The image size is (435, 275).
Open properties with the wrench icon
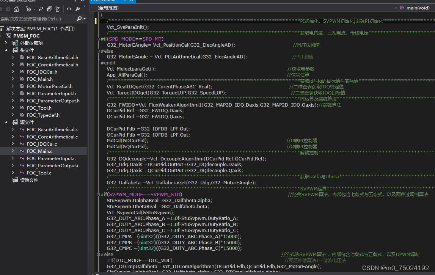(78, 9)
